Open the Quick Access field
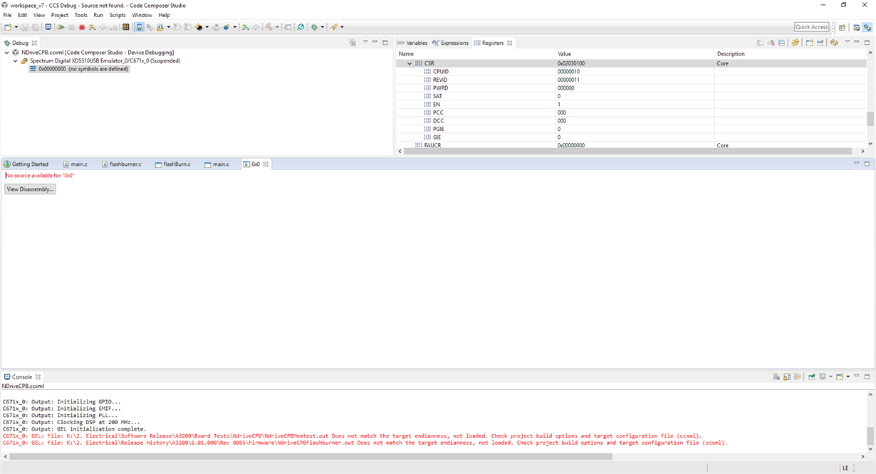 pyautogui.click(x=811, y=26)
